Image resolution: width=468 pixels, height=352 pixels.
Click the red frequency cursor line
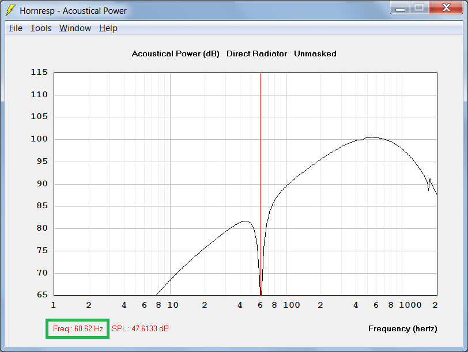point(261,183)
